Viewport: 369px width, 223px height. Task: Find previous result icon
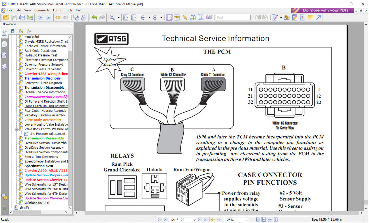coord(258,18)
